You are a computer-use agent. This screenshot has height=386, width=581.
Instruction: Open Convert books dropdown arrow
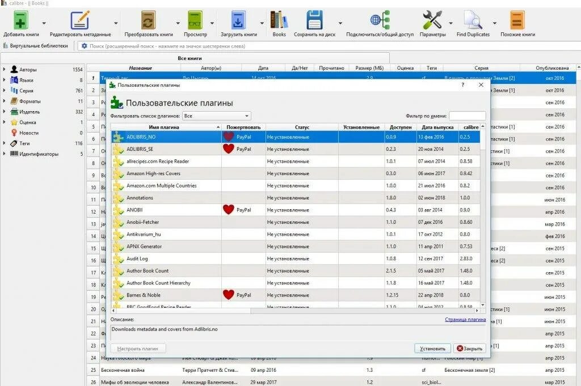pos(178,23)
